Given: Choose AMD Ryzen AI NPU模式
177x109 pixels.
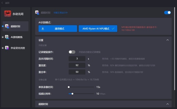Looking at the screenshot, I should click(98, 28).
